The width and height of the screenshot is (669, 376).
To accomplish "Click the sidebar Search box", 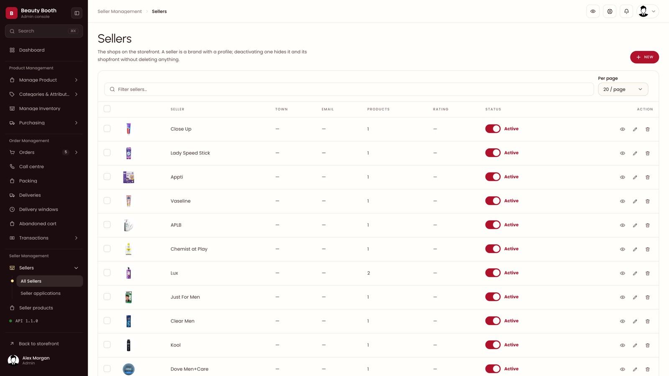I will tap(44, 31).
